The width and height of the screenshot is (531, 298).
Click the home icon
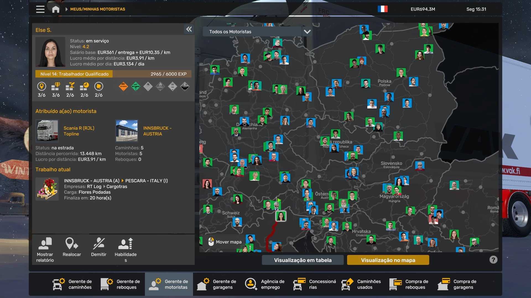[x=56, y=9]
